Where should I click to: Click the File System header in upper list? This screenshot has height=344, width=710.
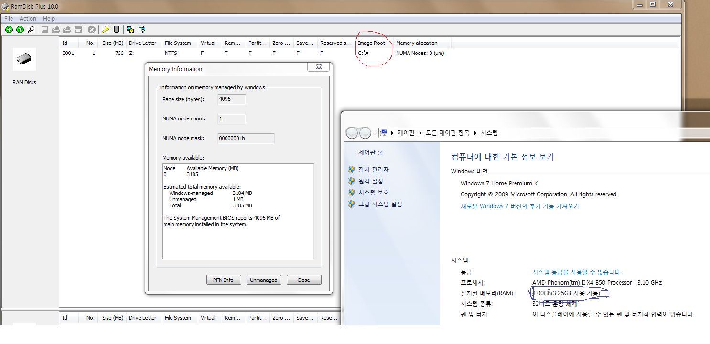pyautogui.click(x=180, y=43)
